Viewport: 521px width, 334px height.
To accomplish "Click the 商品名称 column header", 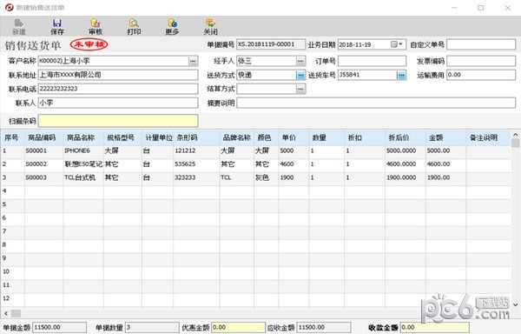I will (x=83, y=137).
